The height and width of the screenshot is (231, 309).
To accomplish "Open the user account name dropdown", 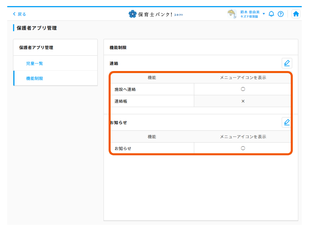I will click(x=250, y=12).
